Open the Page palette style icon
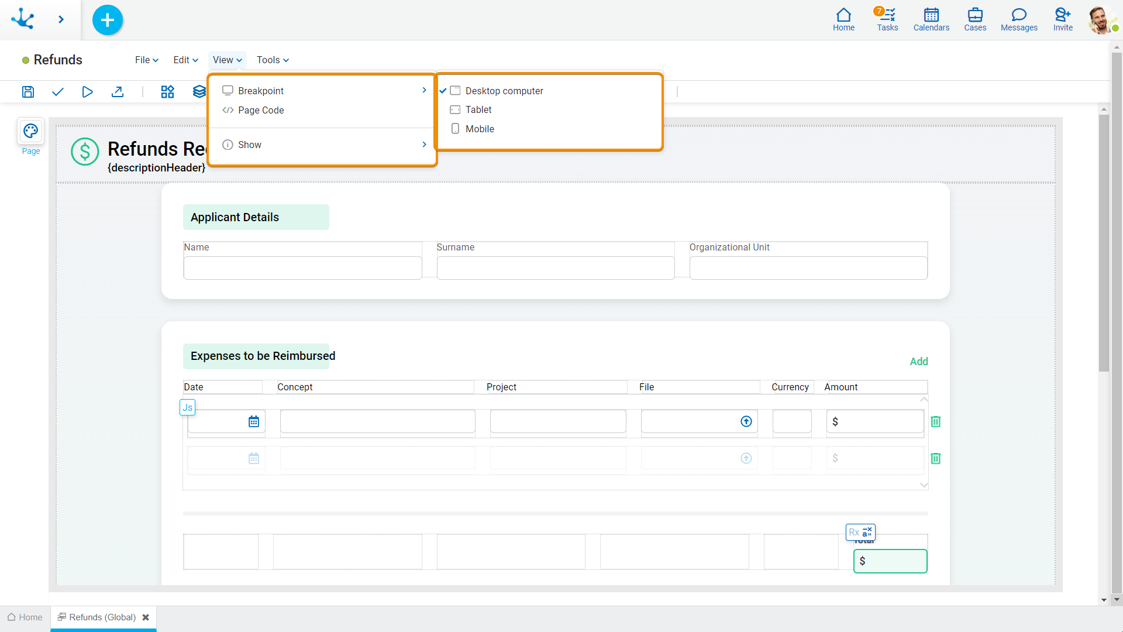Screen dimensions: 1123x632 (31, 131)
